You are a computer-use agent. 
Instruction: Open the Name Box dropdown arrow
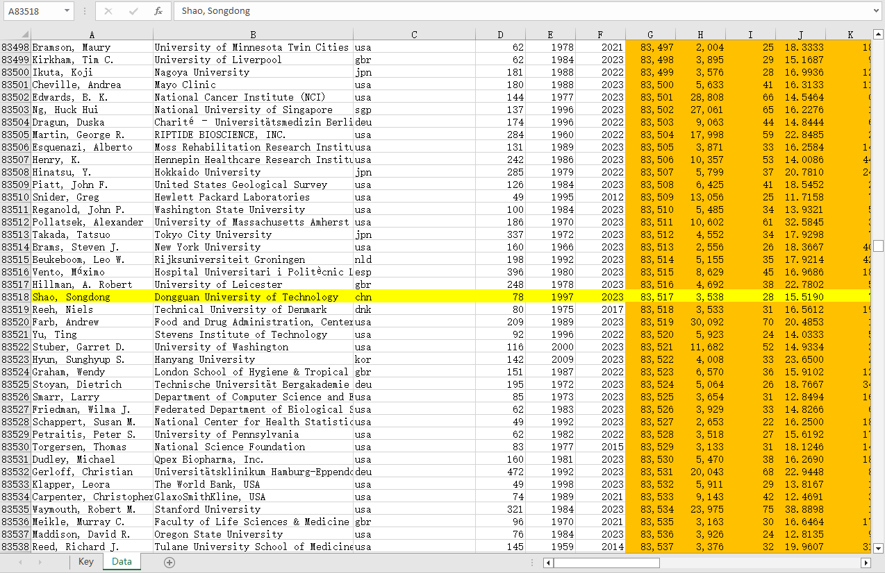point(67,11)
